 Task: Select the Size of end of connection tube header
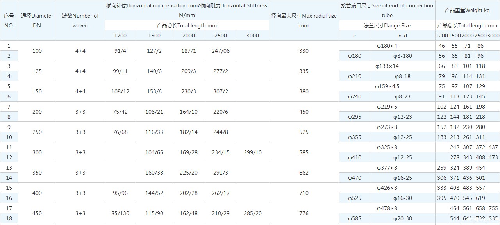tap(387, 11)
